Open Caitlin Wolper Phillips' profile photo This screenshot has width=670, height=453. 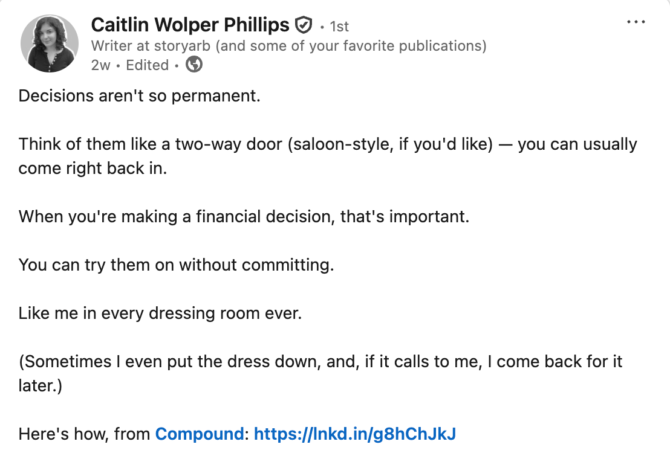tap(50, 43)
